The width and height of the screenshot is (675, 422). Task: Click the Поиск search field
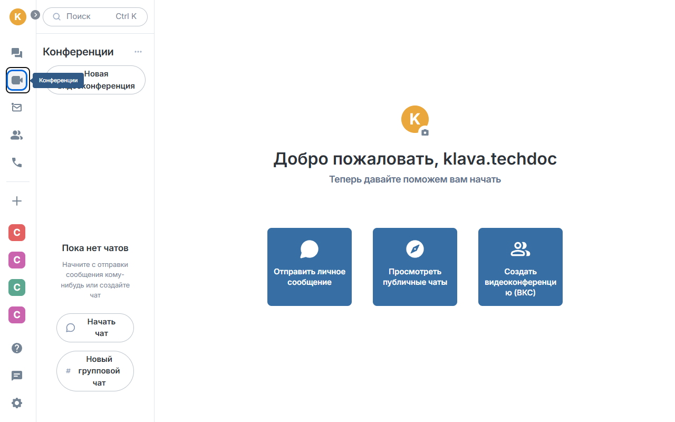[95, 16]
